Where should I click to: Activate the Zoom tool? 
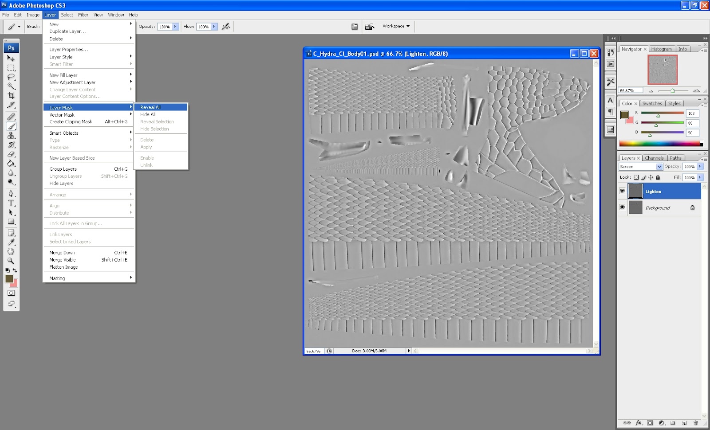point(12,261)
